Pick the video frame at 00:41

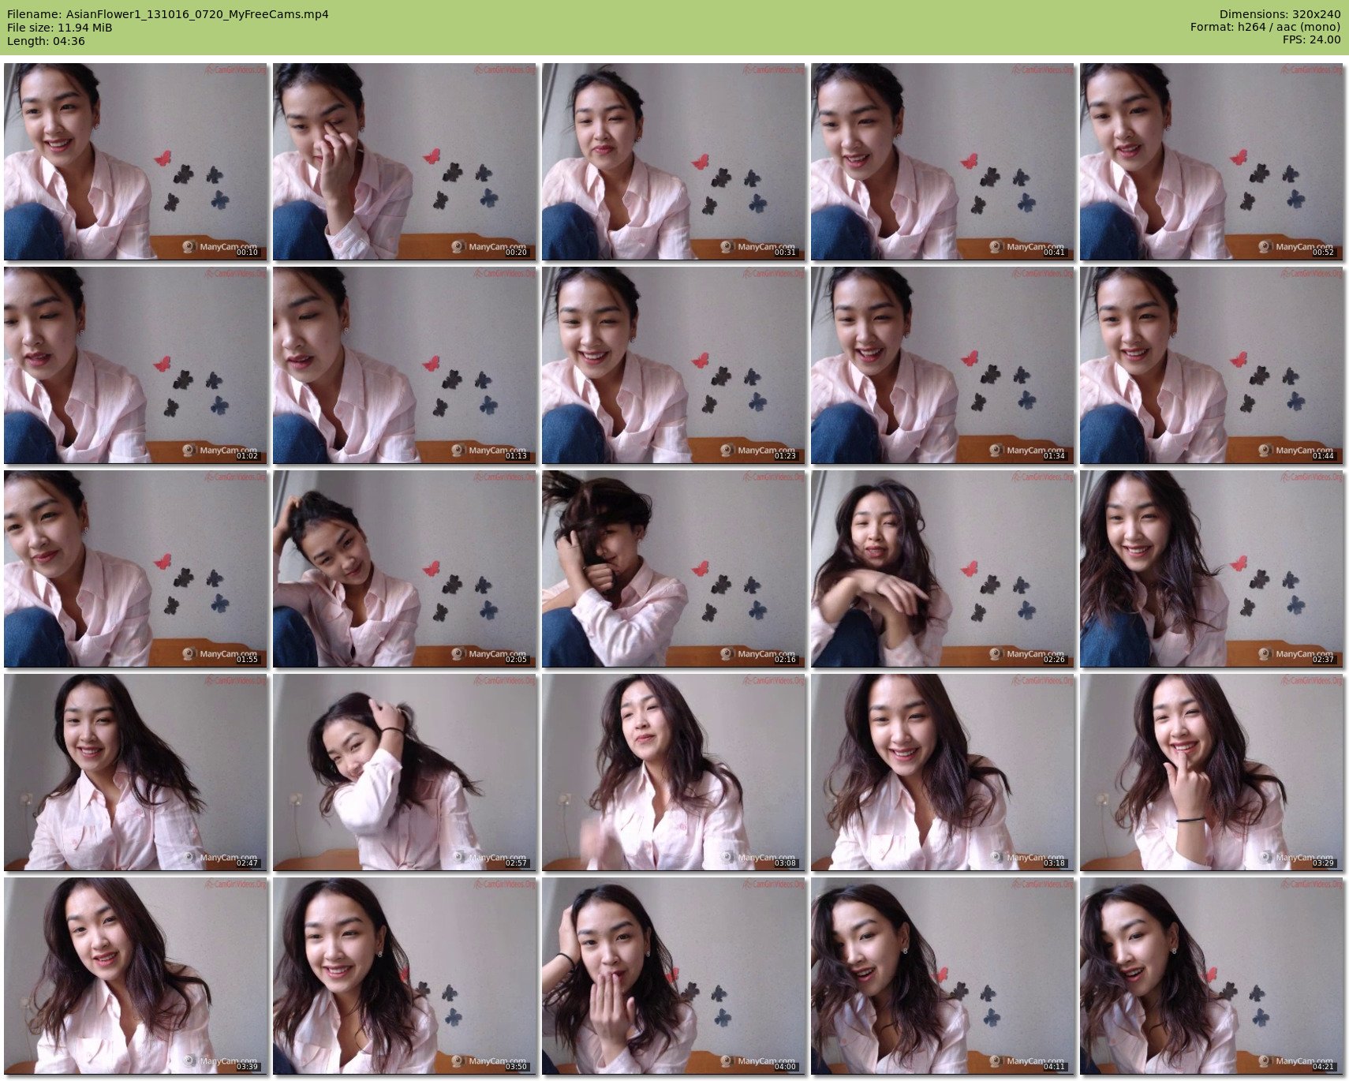pyautogui.click(x=943, y=162)
